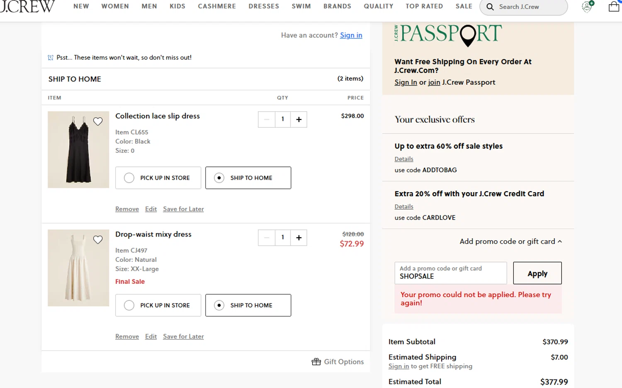Screen dimensions: 622x388
Task: Click the Item Subtotal $370.99 amount
Action: pos(555,342)
